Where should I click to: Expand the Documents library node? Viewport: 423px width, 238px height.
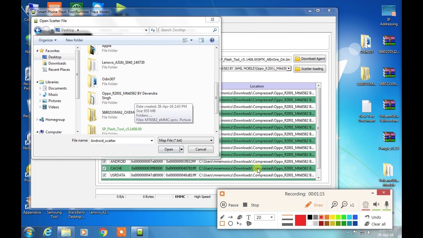click(40, 88)
